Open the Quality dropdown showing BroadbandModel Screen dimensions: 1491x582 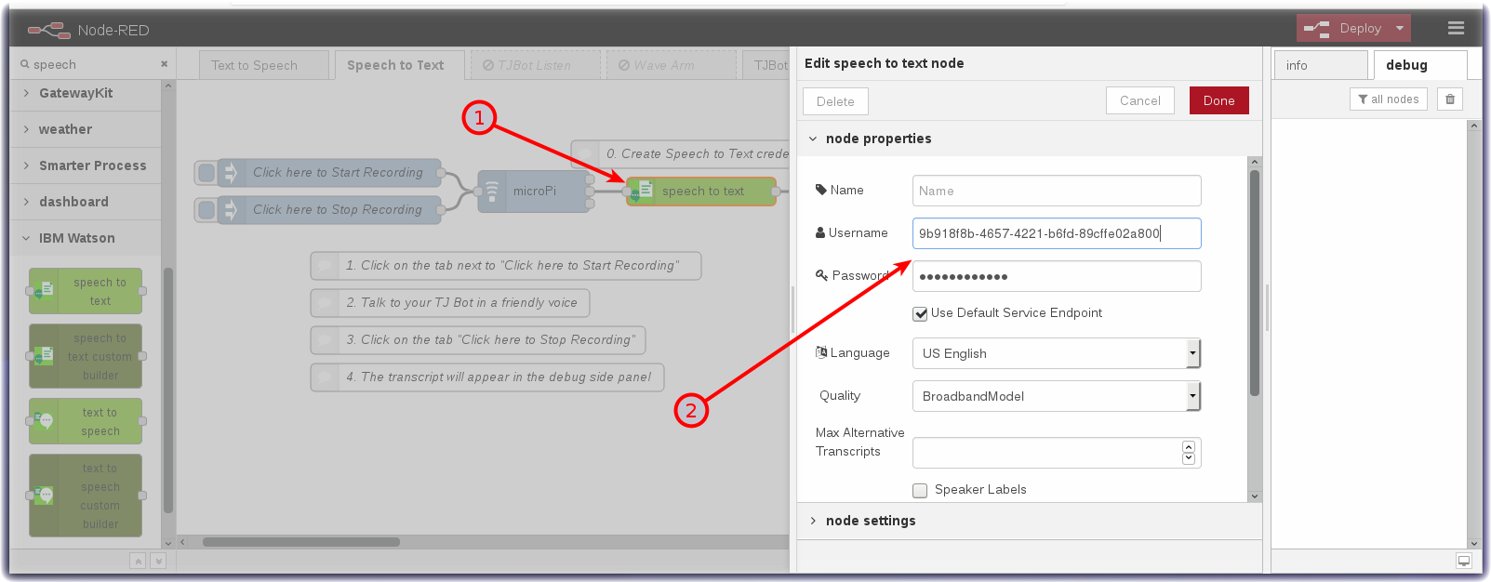point(1057,396)
